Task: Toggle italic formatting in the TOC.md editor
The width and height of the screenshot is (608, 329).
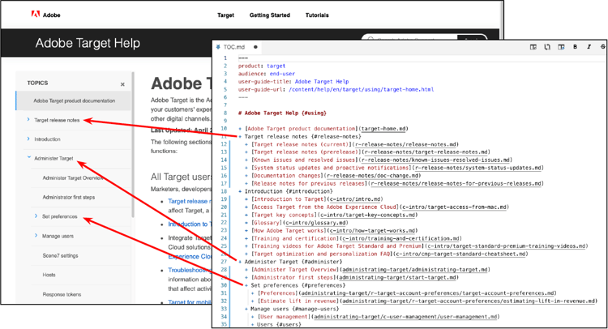Action: [x=589, y=47]
